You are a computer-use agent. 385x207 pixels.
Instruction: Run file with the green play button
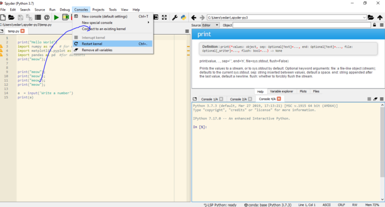click(56, 18)
